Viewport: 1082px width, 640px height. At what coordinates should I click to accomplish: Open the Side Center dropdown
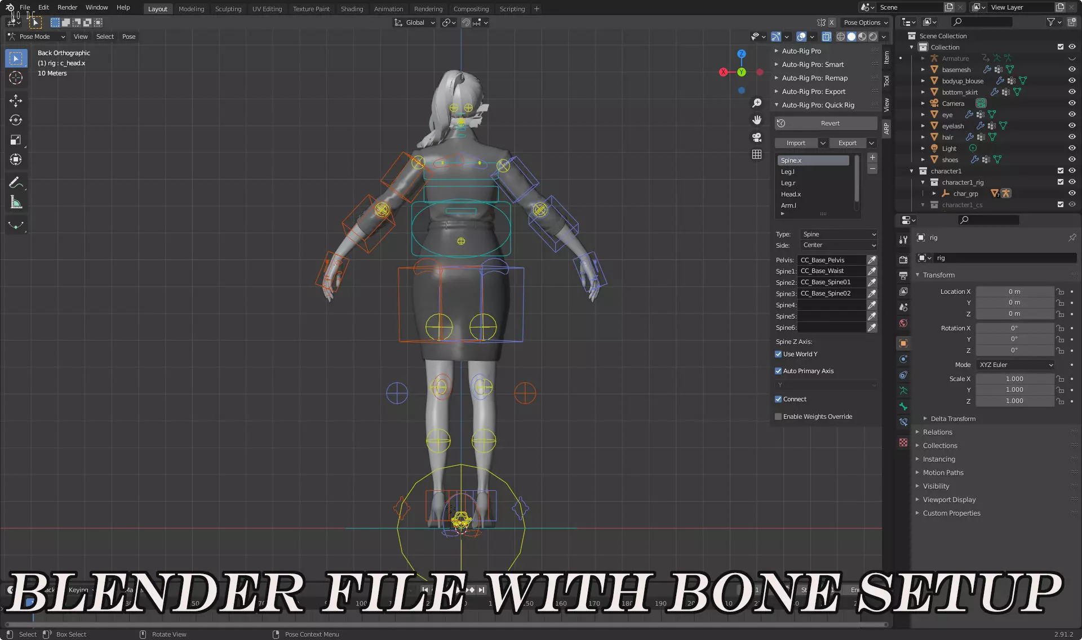839,245
